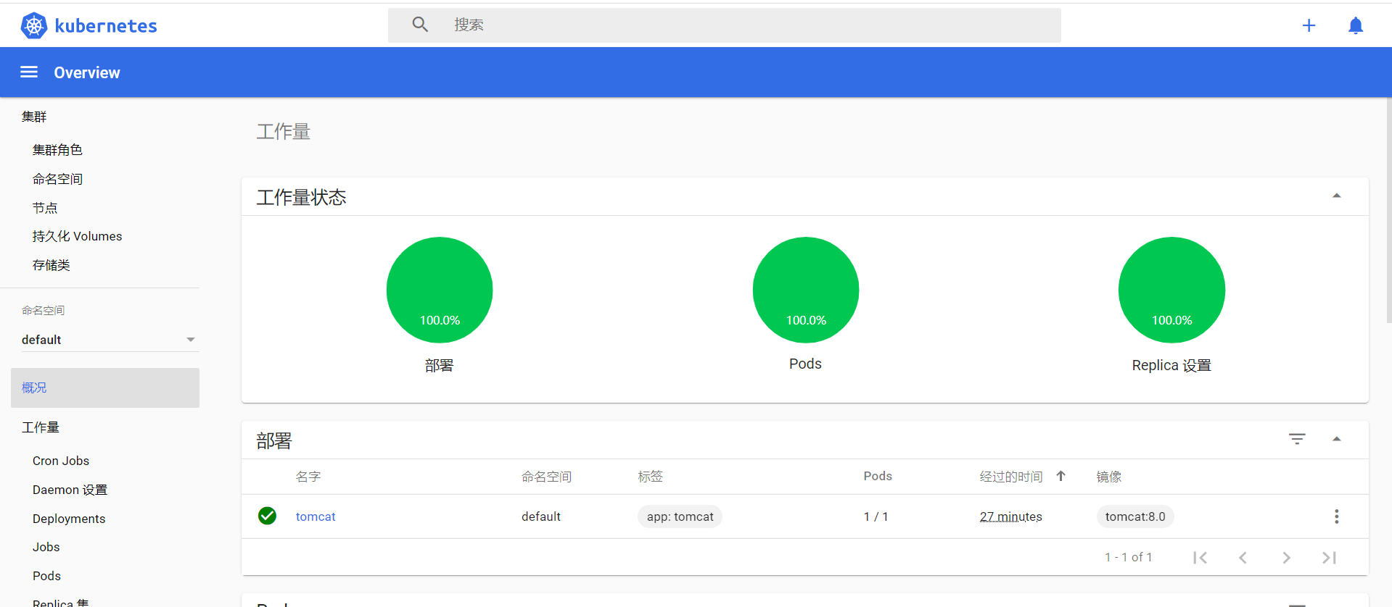
Task: Click the 1 / 1 pods count
Action: (876, 516)
